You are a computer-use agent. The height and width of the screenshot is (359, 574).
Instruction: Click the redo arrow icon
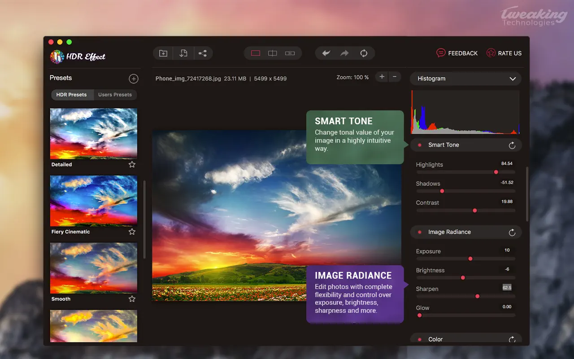coord(344,53)
